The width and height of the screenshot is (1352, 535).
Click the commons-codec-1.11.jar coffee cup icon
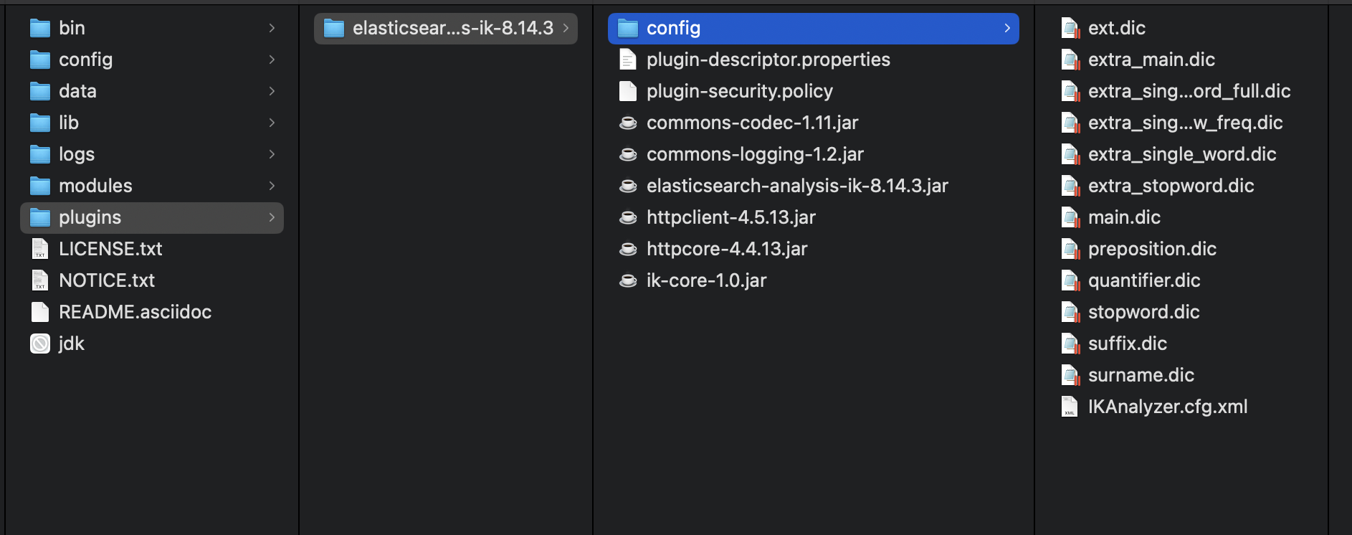click(628, 123)
